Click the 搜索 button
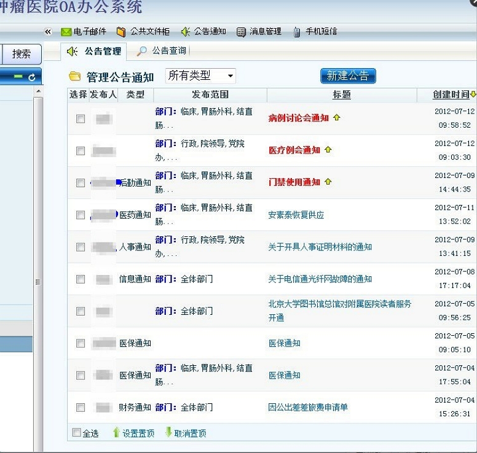This screenshot has height=453, width=477. coord(22,54)
